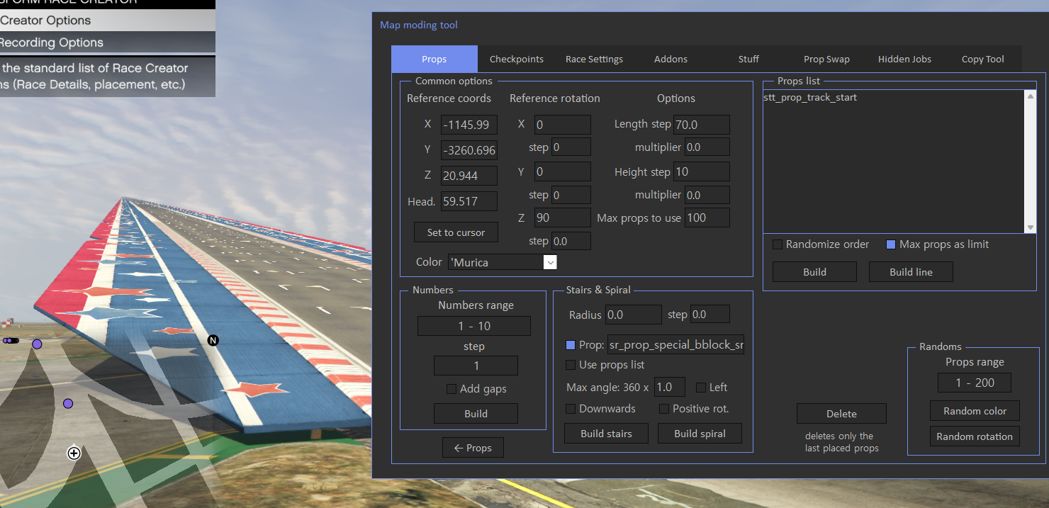Click the Props list scroll down arrow

(x=1031, y=227)
